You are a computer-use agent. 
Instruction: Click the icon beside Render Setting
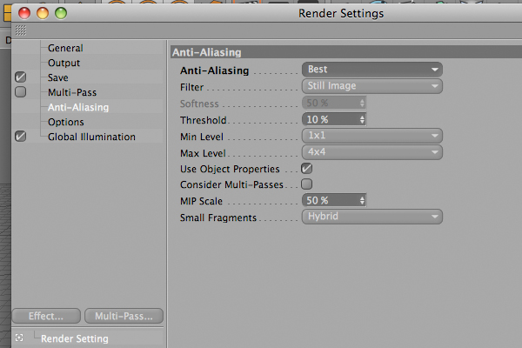click(19, 338)
